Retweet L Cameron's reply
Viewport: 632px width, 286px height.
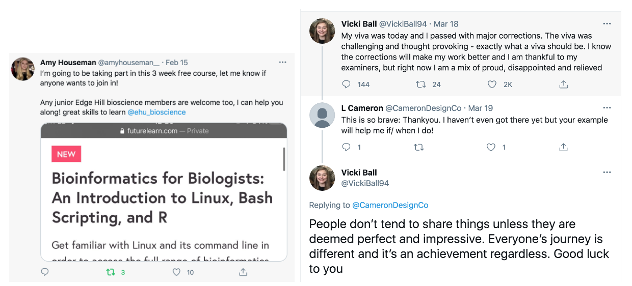[x=419, y=147]
